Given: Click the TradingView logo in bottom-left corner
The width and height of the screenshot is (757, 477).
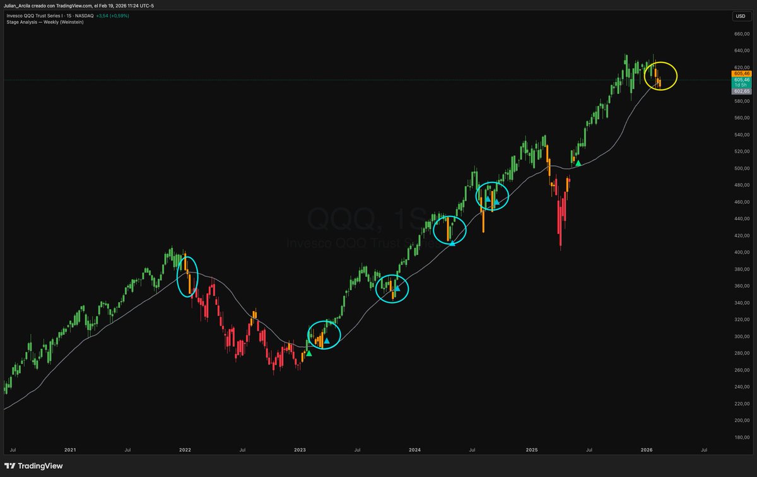Looking at the screenshot, I should (x=32, y=466).
